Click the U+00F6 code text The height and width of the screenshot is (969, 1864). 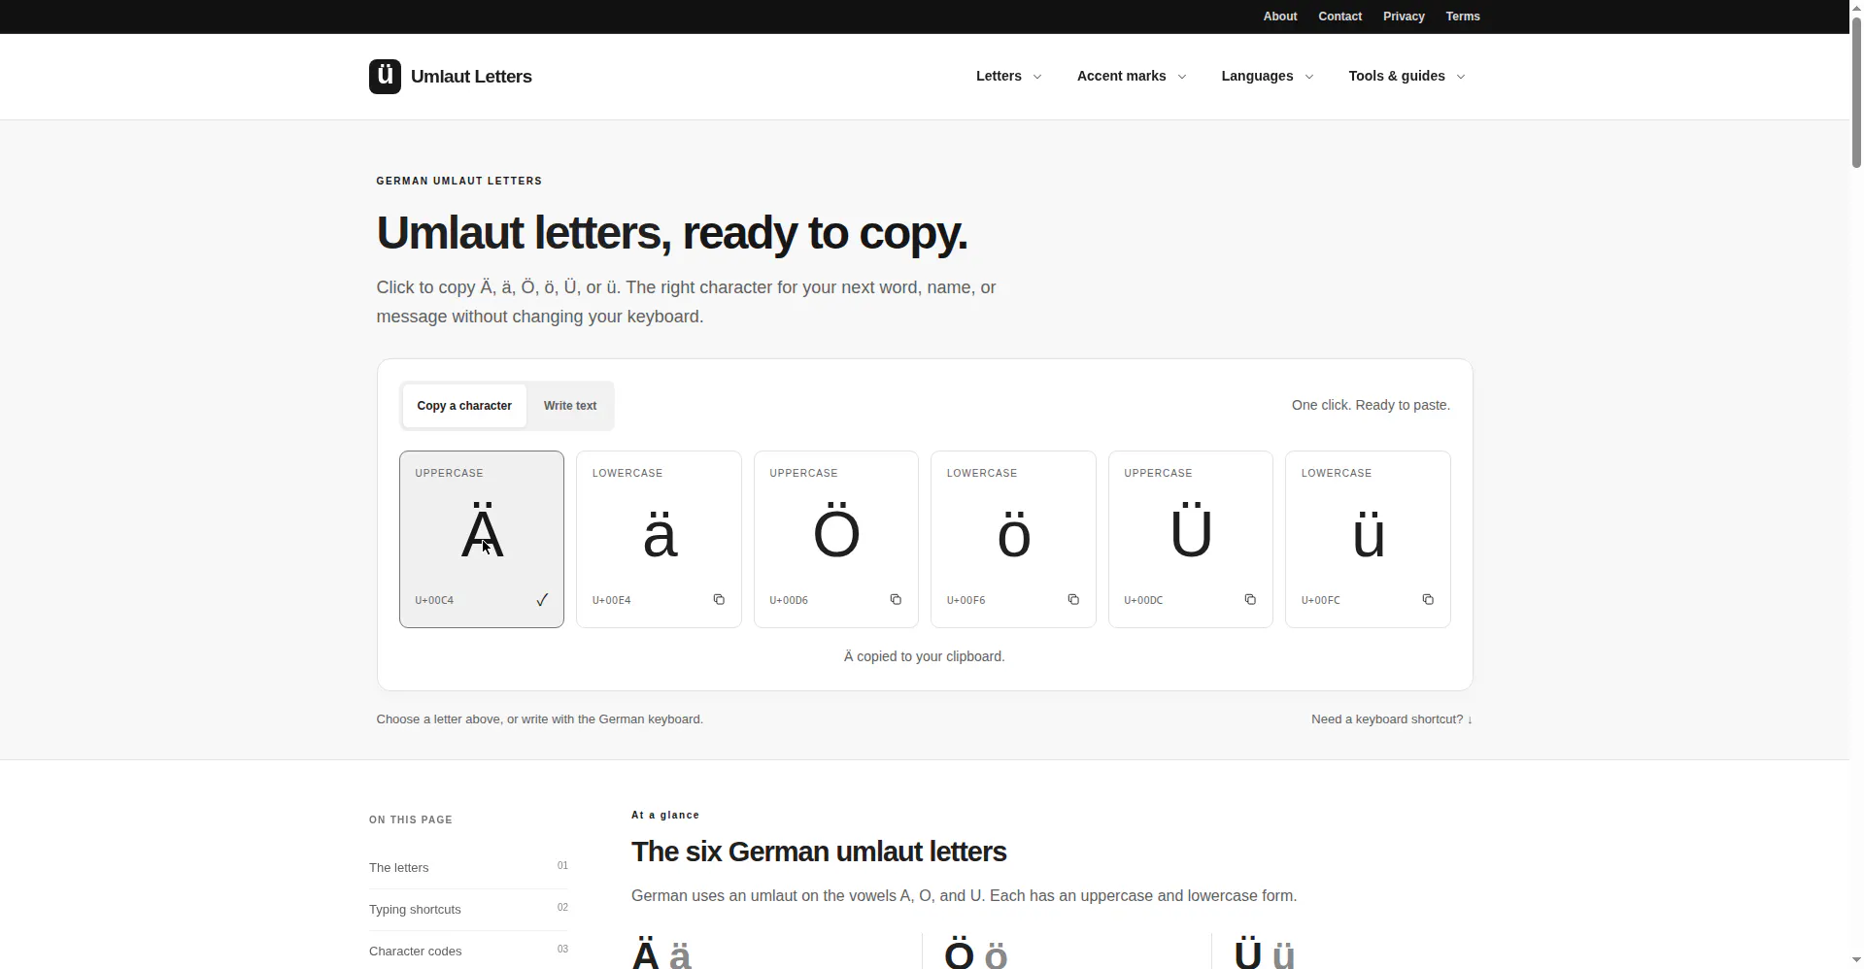966,601
